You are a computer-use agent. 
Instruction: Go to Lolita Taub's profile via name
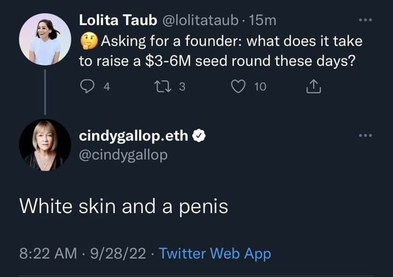[x=116, y=20]
